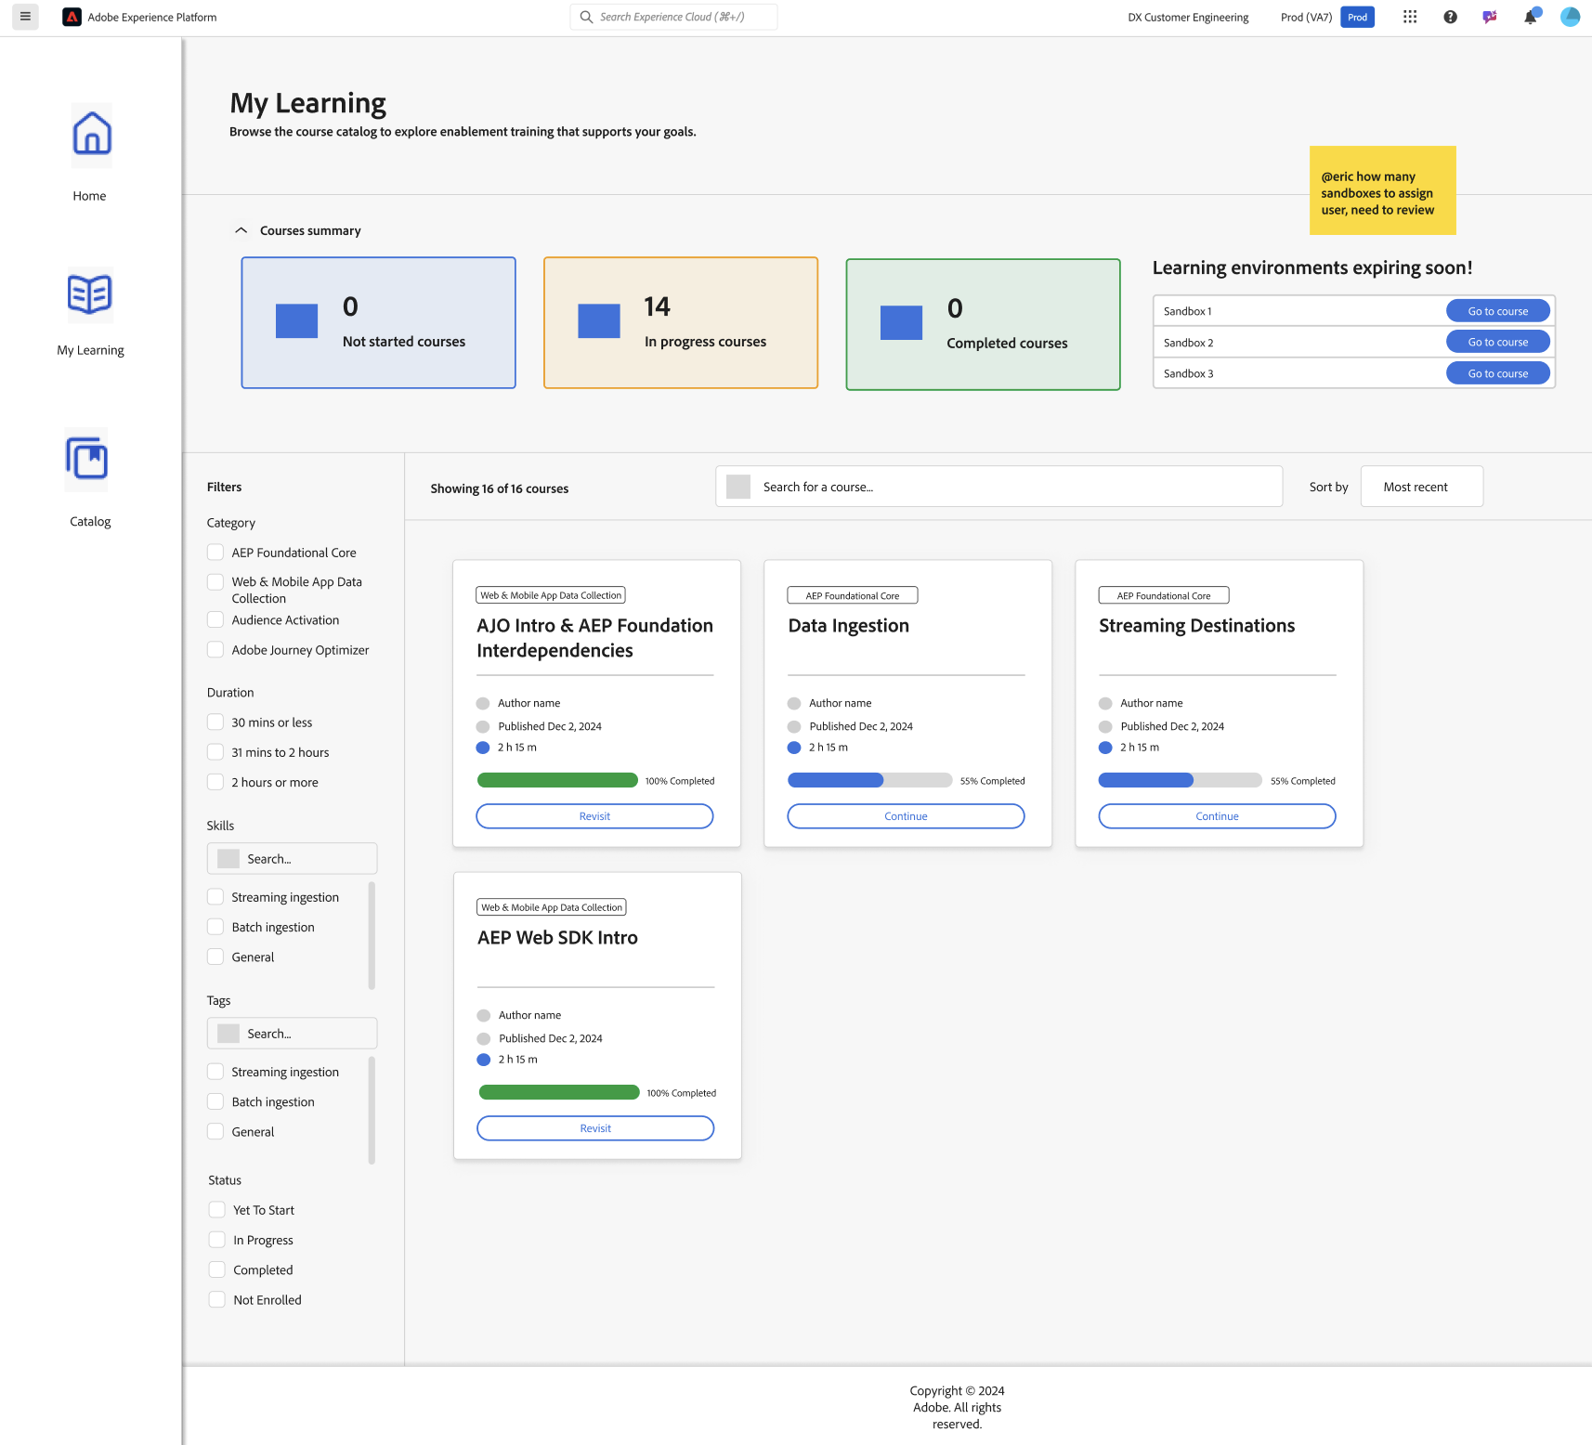This screenshot has width=1592, height=1445.
Task: Click the My Learning book icon
Action: coord(90,295)
